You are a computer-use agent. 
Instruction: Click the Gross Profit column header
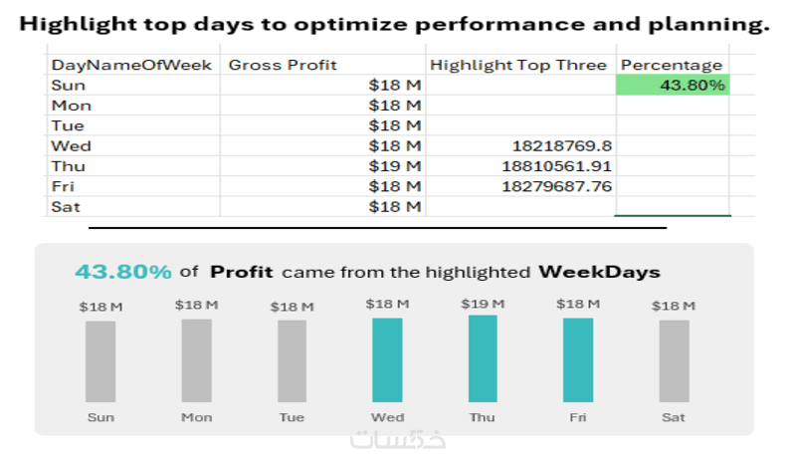point(283,65)
